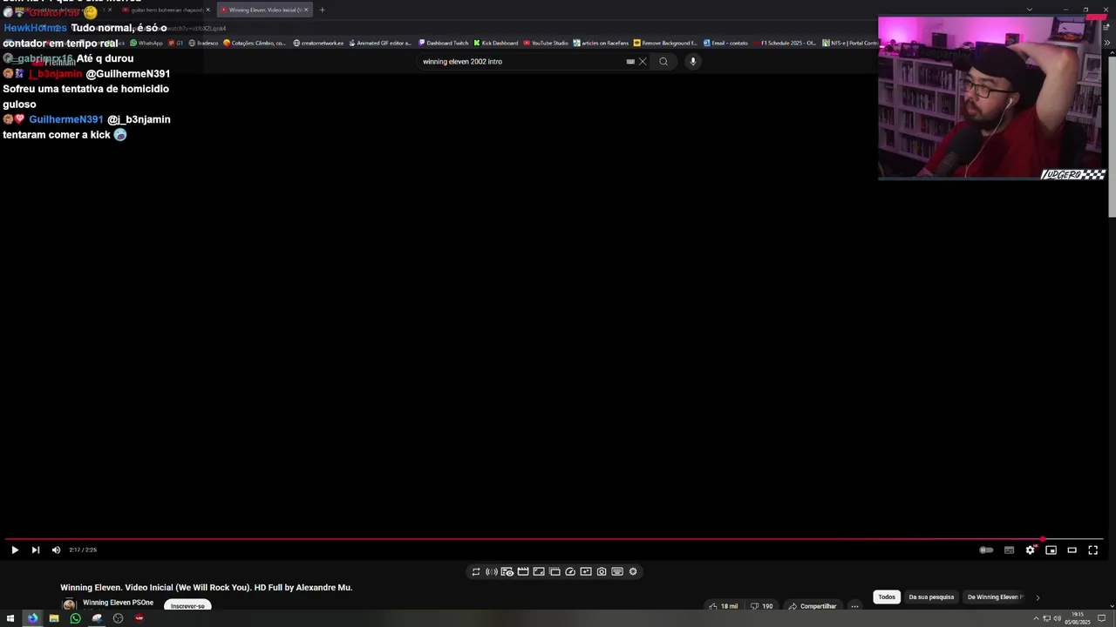Select the Todos filter chip
The image size is (1116, 627).
887,597
